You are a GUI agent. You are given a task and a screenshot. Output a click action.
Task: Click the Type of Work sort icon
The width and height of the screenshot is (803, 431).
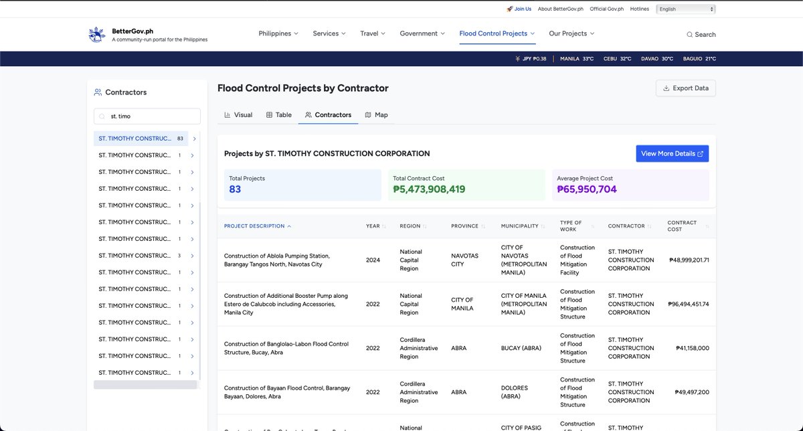(x=592, y=226)
